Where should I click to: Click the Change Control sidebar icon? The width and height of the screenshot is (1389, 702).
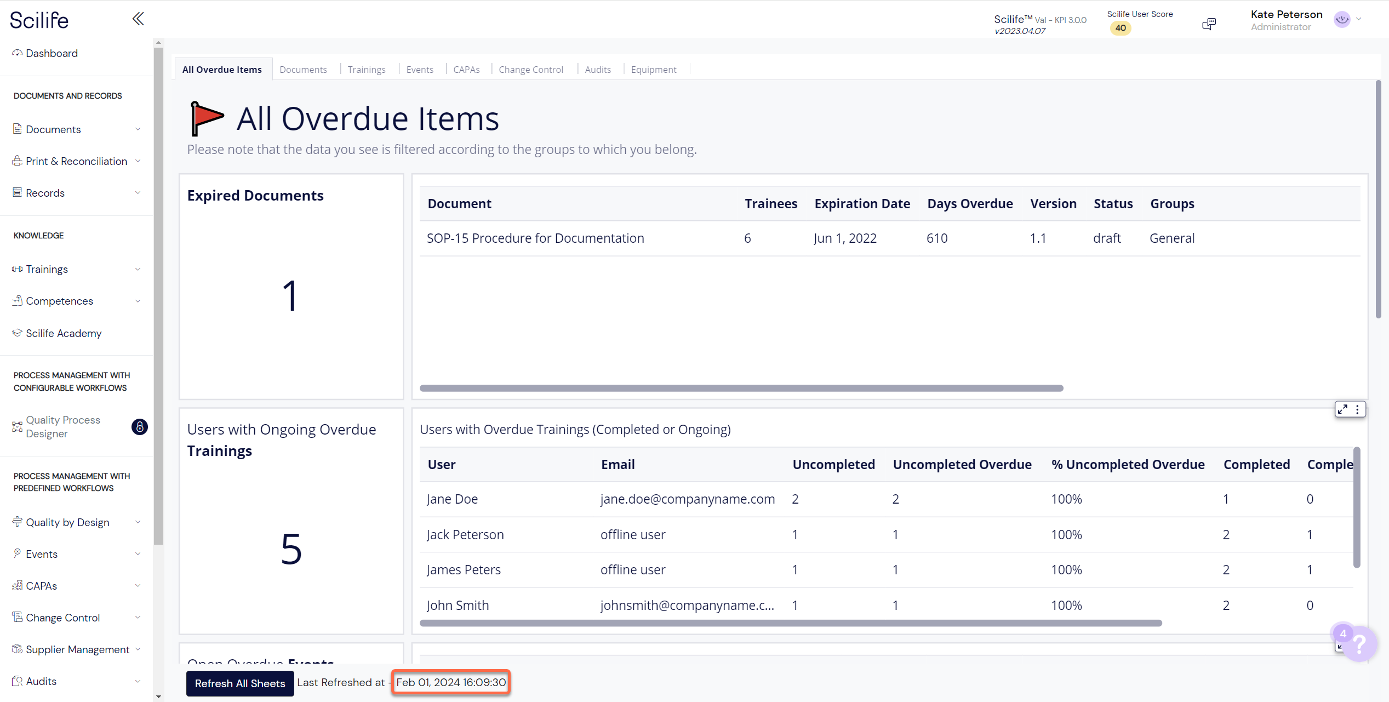click(18, 617)
